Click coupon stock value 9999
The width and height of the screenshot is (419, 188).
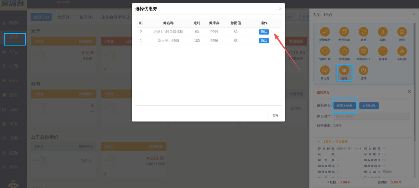214,32
